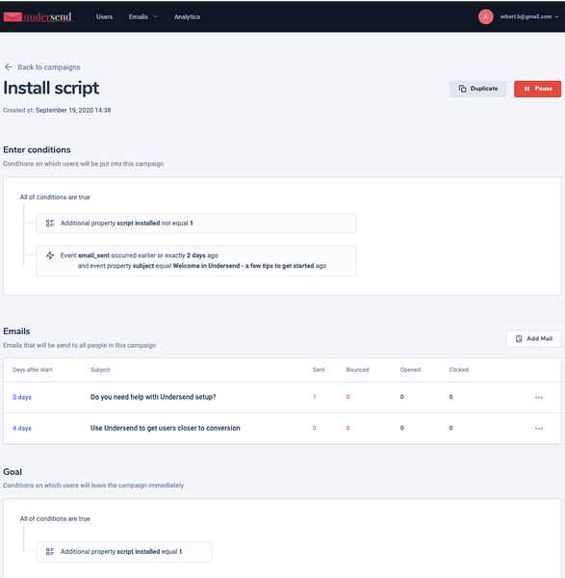Open the Users menu
Viewport: 565px width, 578px height.
pos(104,17)
